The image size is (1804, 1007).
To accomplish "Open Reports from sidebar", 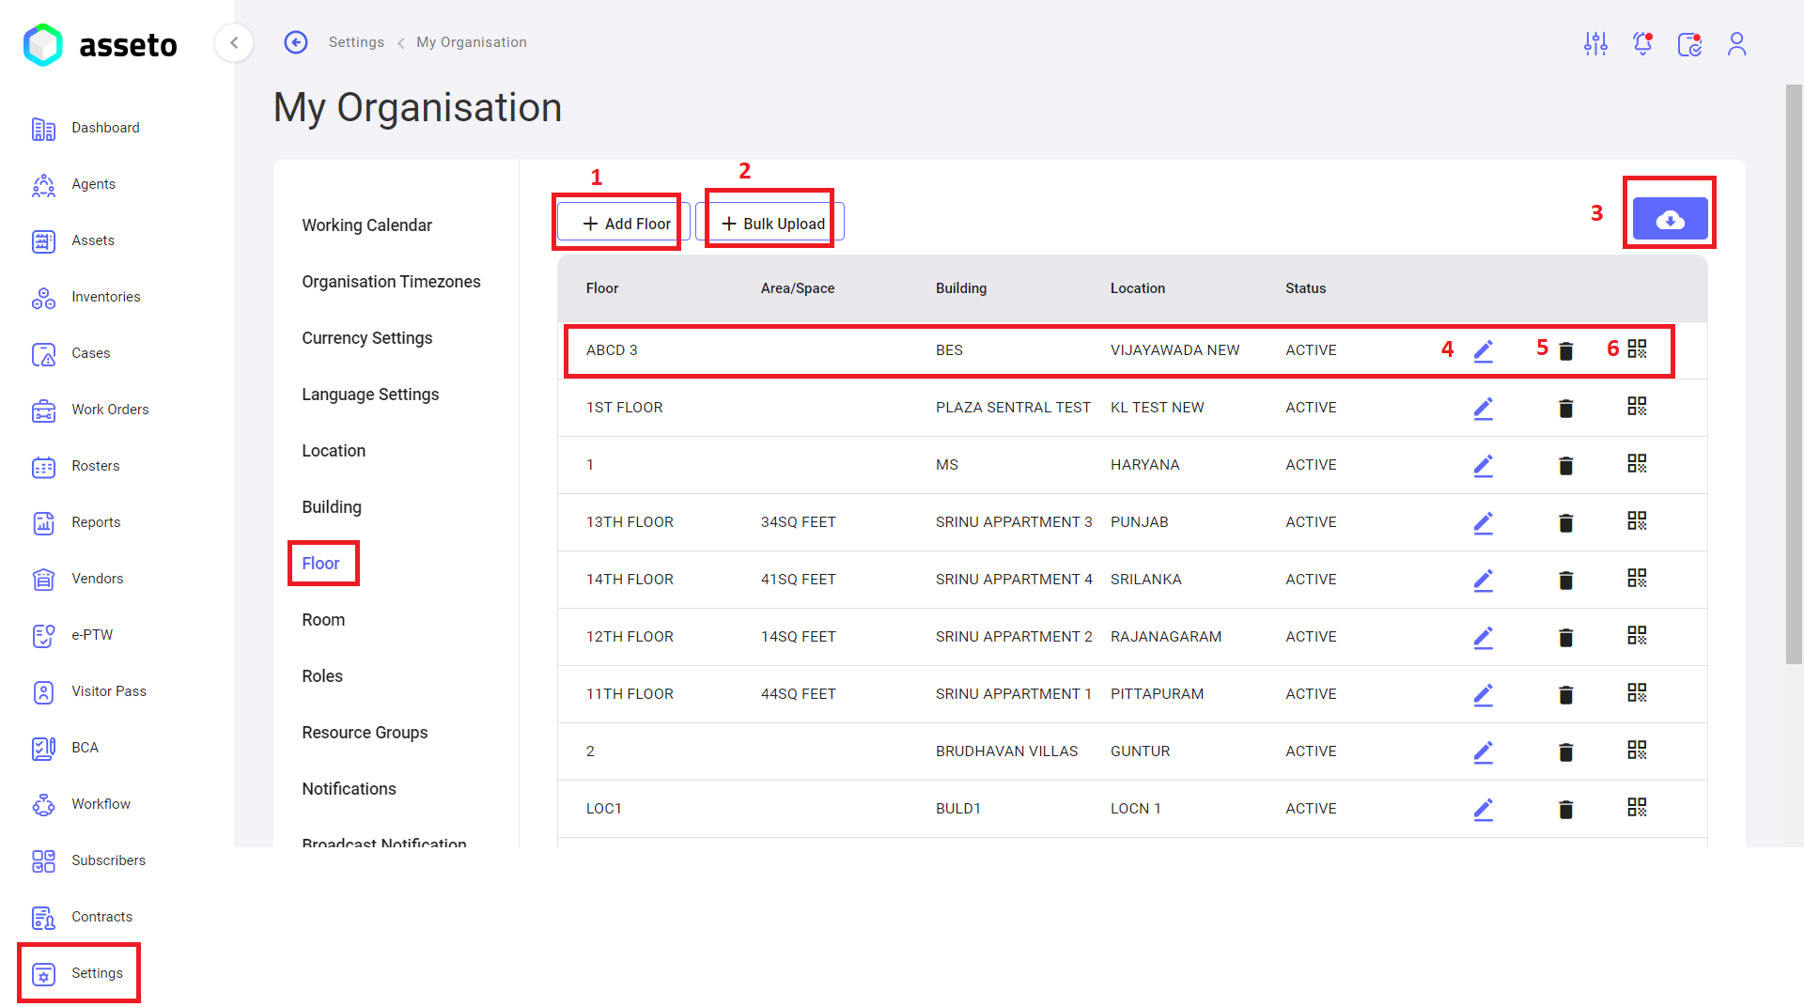I will tap(76, 522).
